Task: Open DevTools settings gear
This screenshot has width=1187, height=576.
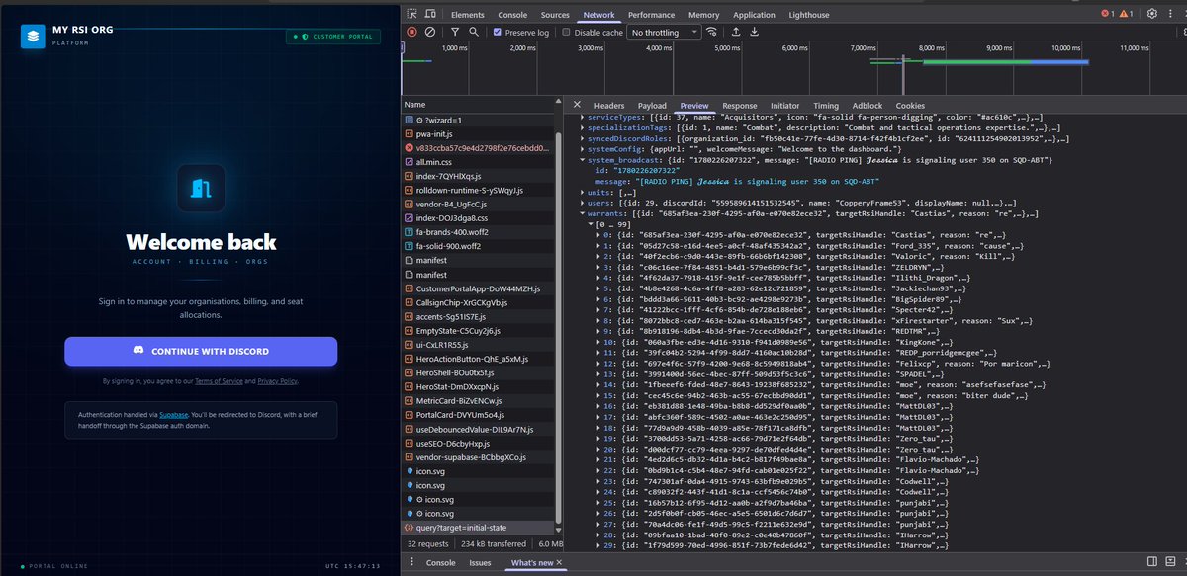Action: tap(1152, 15)
